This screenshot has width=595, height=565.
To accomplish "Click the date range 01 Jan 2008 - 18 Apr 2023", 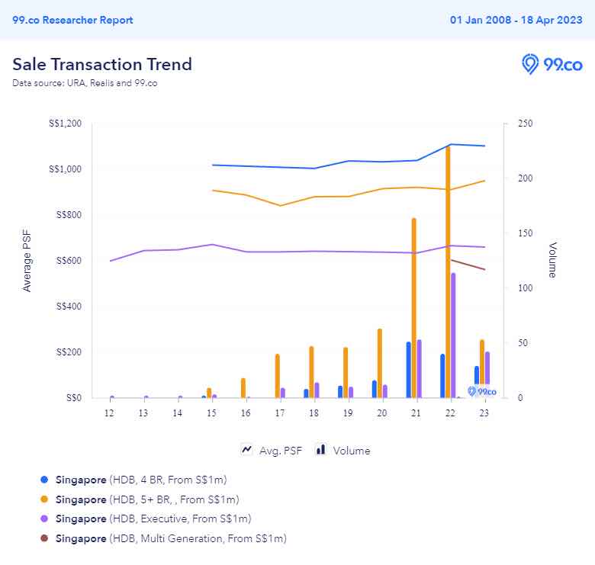I will [516, 20].
